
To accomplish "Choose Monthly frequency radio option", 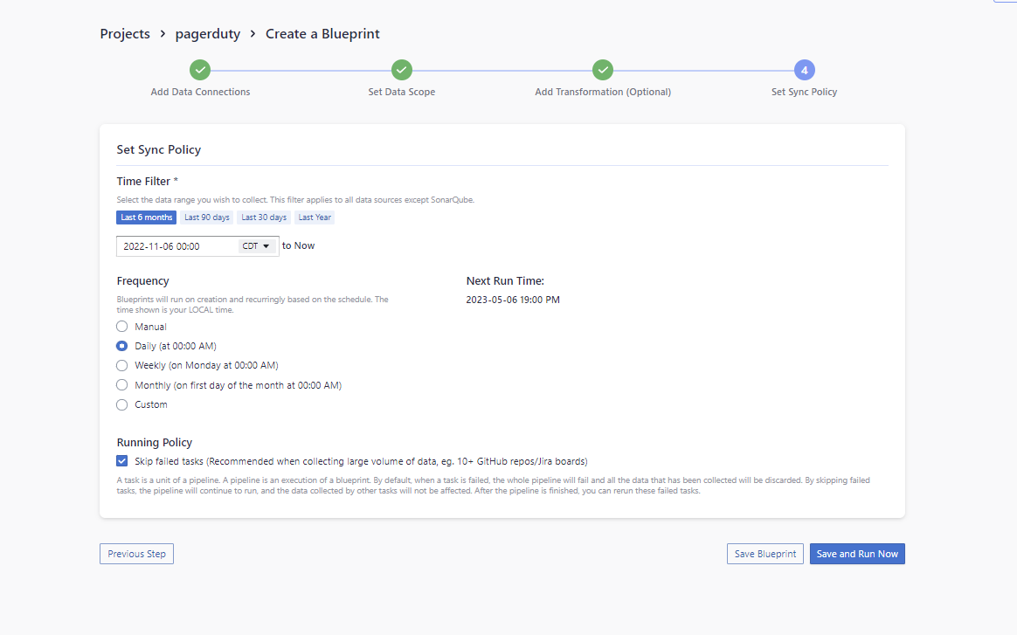I will coord(122,385).
